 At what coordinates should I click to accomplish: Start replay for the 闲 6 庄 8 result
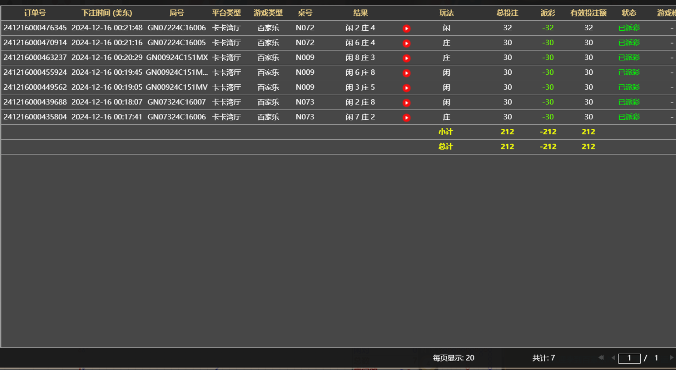(406, 72)
